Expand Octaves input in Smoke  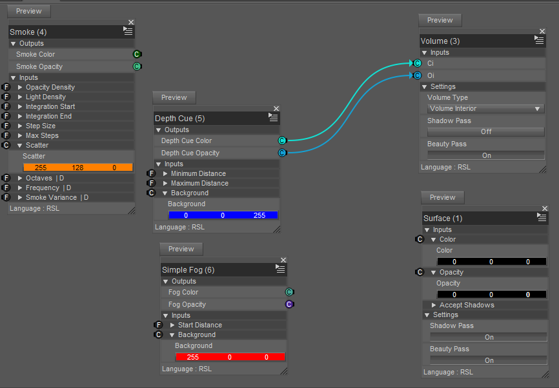[x=20, y=178]
